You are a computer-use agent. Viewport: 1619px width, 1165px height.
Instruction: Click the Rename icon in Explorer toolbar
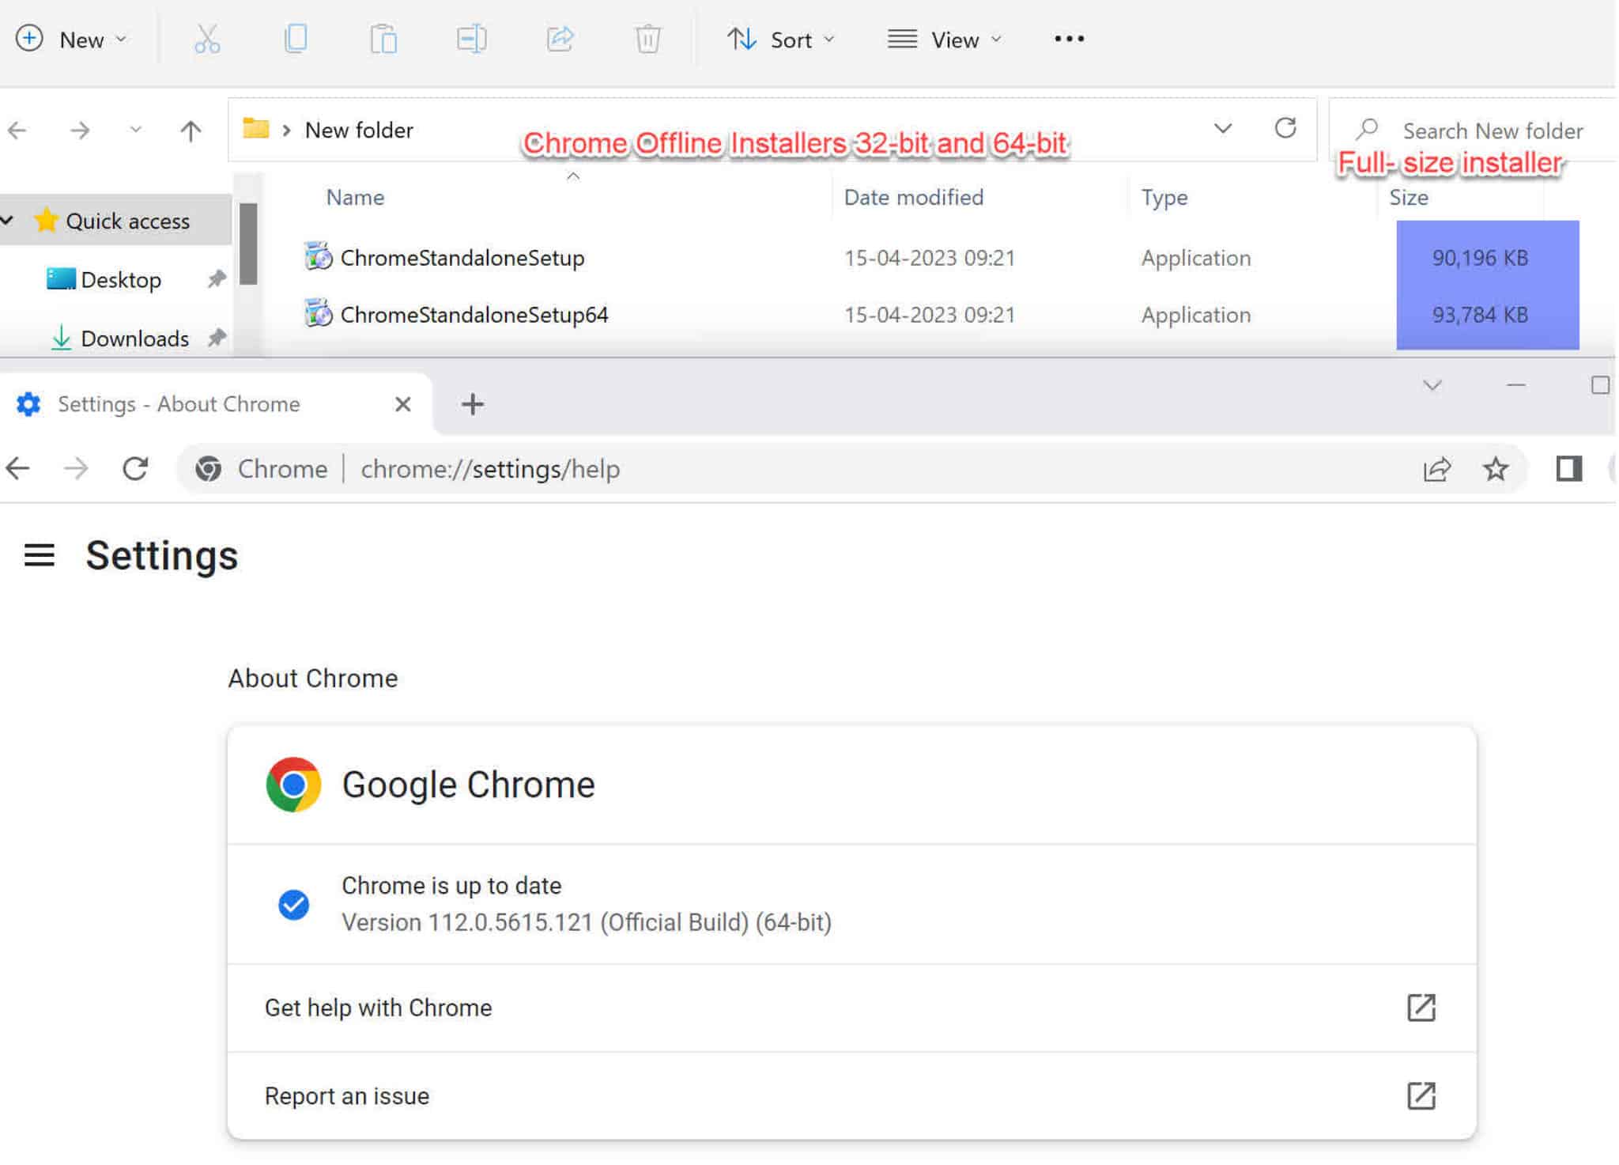coord(471,39)
